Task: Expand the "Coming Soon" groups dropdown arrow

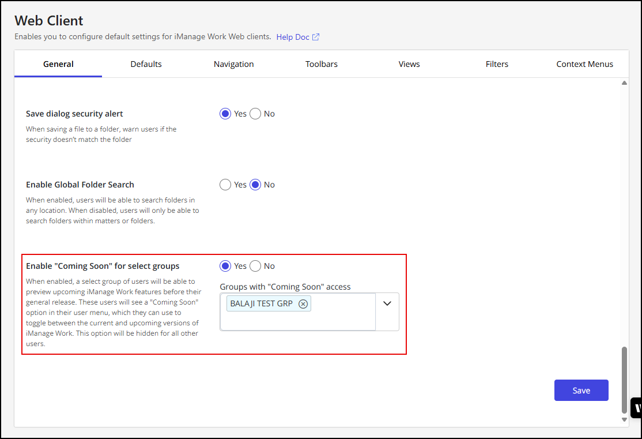Action: click(387, 304)
